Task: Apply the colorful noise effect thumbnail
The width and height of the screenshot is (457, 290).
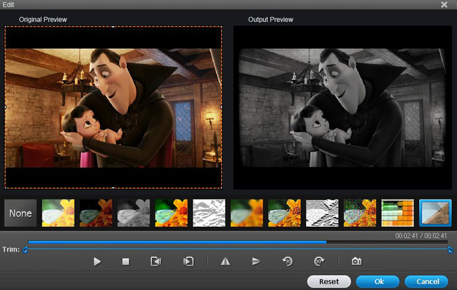Action: click(x=360, y=213)
